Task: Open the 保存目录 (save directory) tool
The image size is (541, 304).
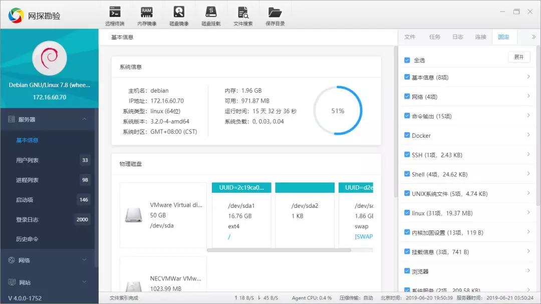Action: (x=275, y=14)
